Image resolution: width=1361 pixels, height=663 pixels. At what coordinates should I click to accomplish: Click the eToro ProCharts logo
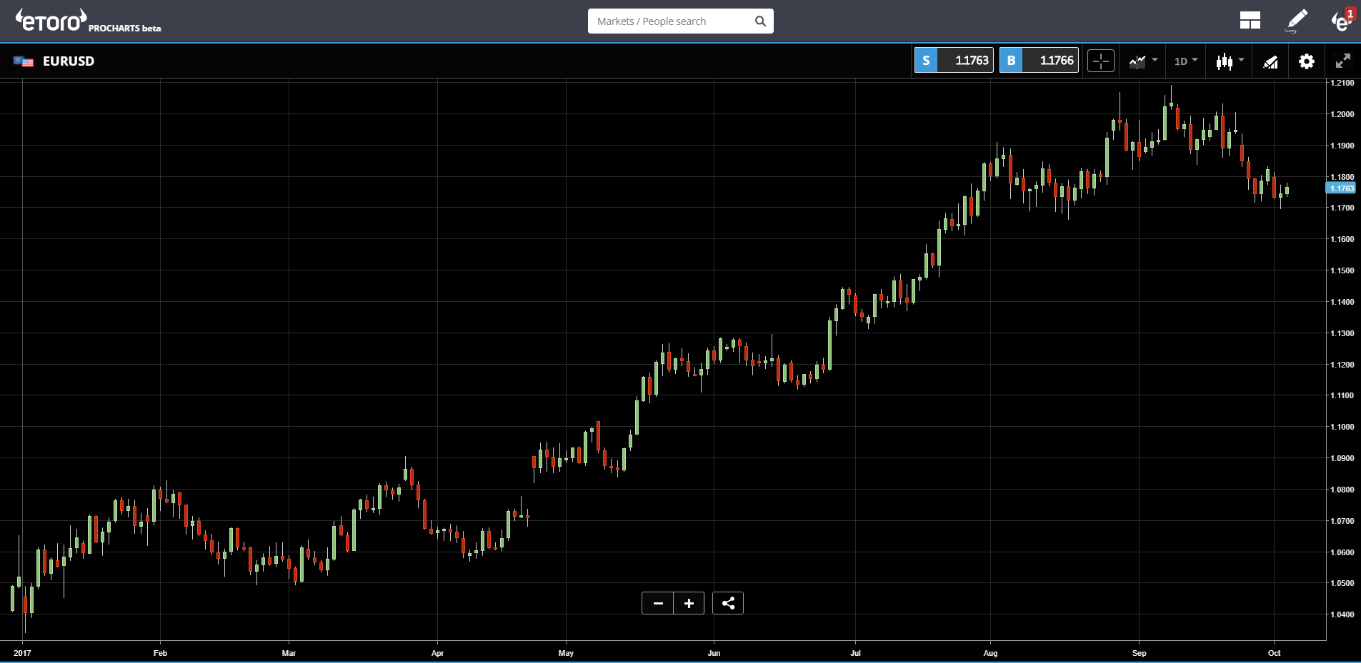[88, 21]
